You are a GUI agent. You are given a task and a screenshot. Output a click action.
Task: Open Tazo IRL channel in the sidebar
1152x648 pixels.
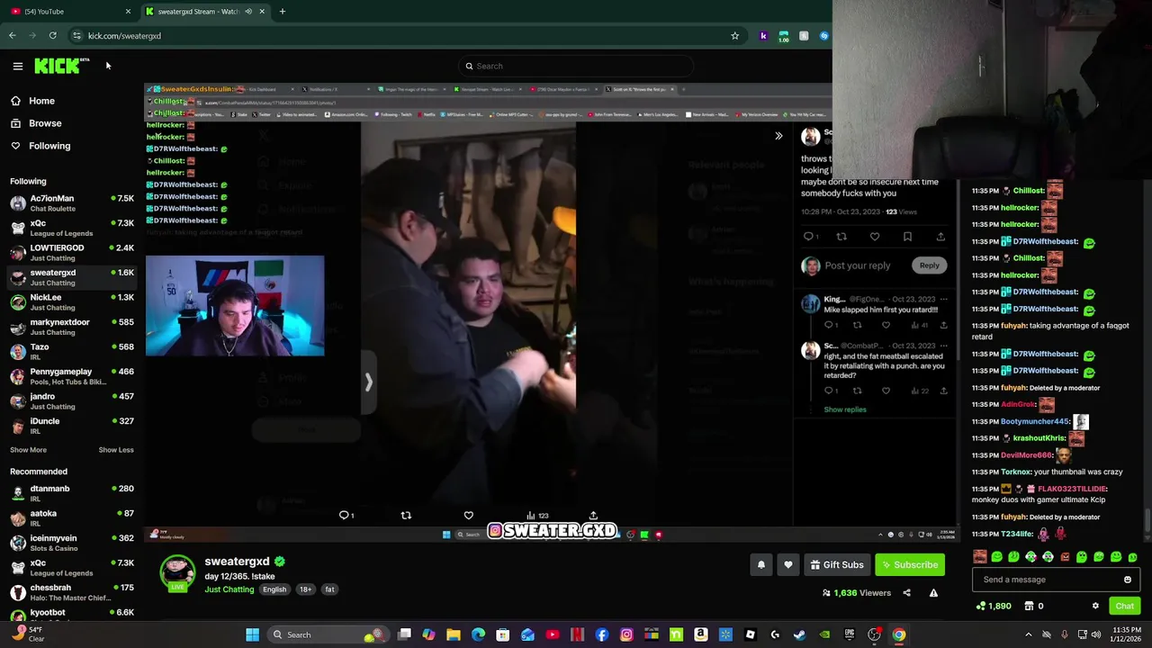click(72, 352)
